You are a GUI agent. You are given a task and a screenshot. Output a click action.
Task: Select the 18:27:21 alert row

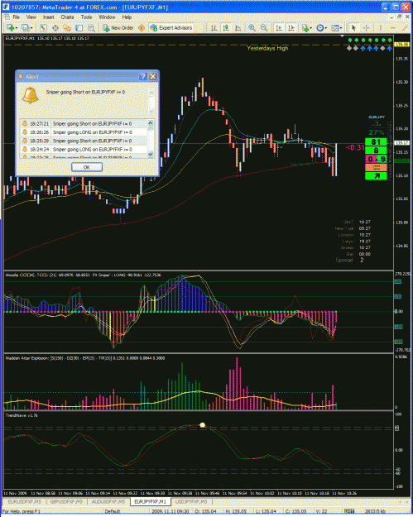click(x=84, y=123)
